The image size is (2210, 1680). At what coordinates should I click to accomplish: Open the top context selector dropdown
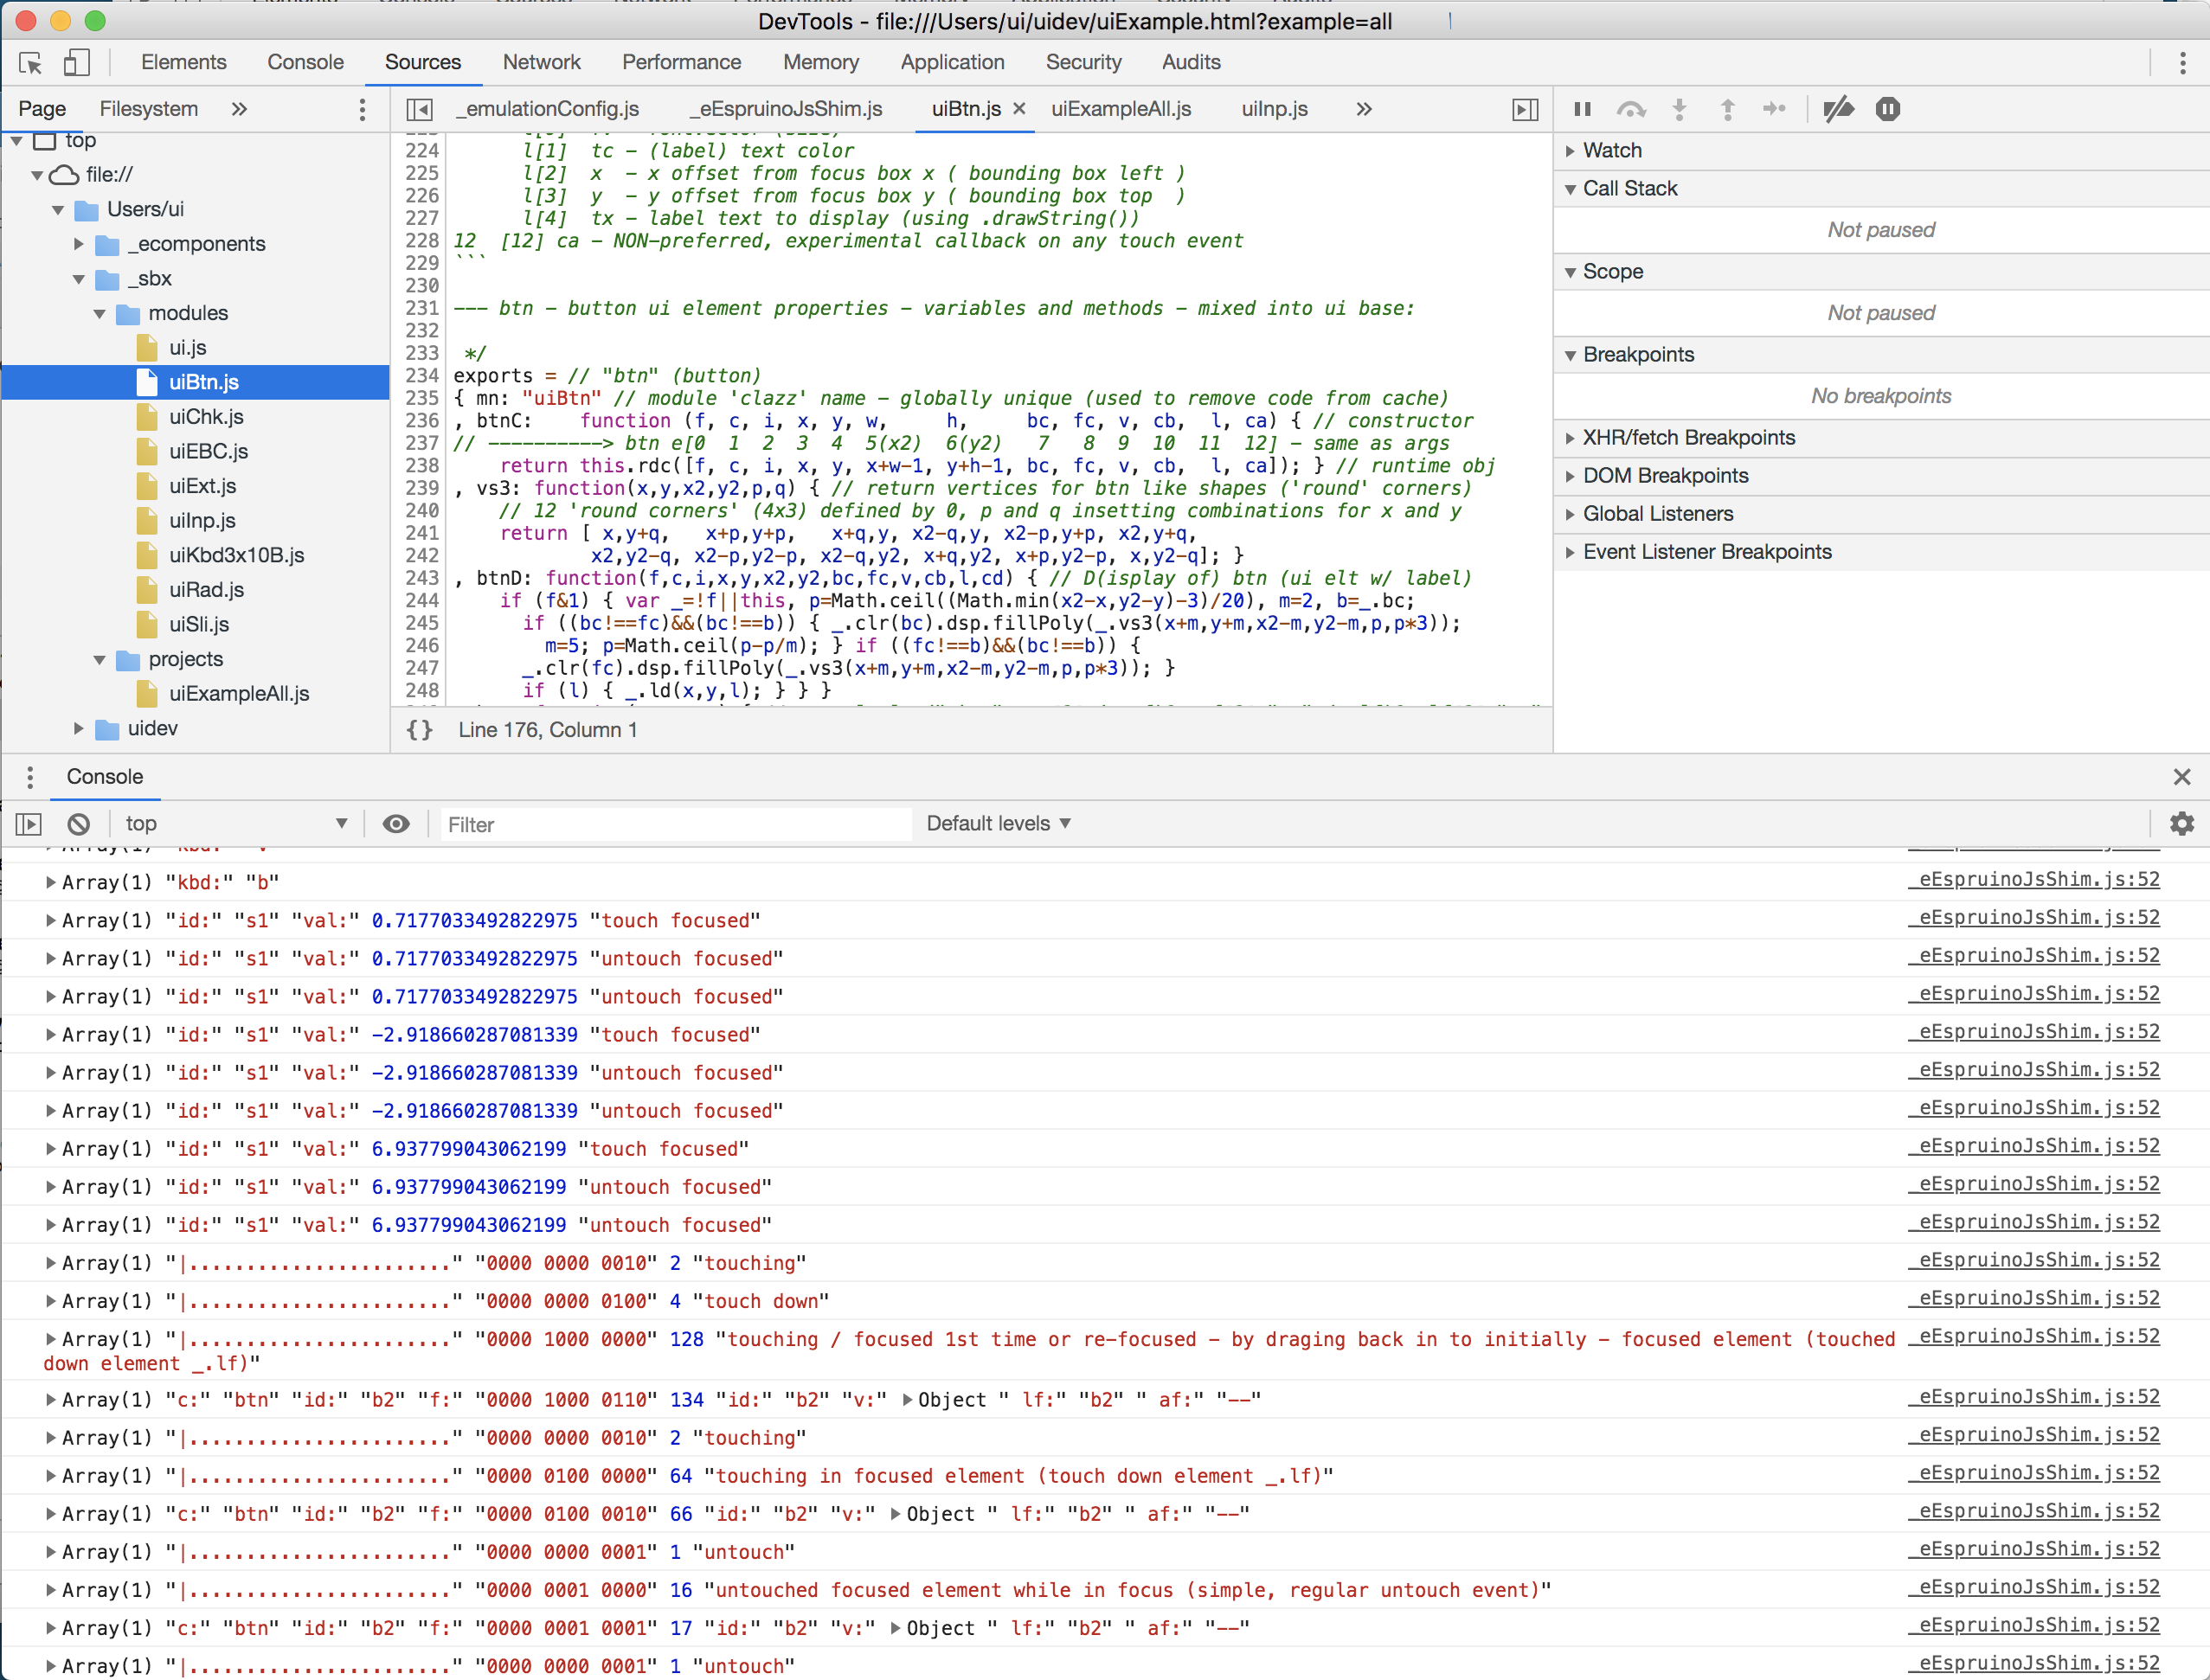[x=236, y=824]
